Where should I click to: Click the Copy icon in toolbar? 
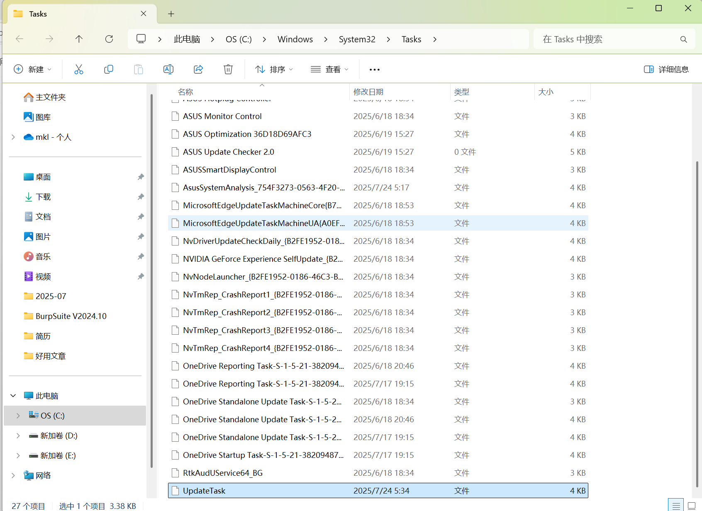click(x=109, y=69)
